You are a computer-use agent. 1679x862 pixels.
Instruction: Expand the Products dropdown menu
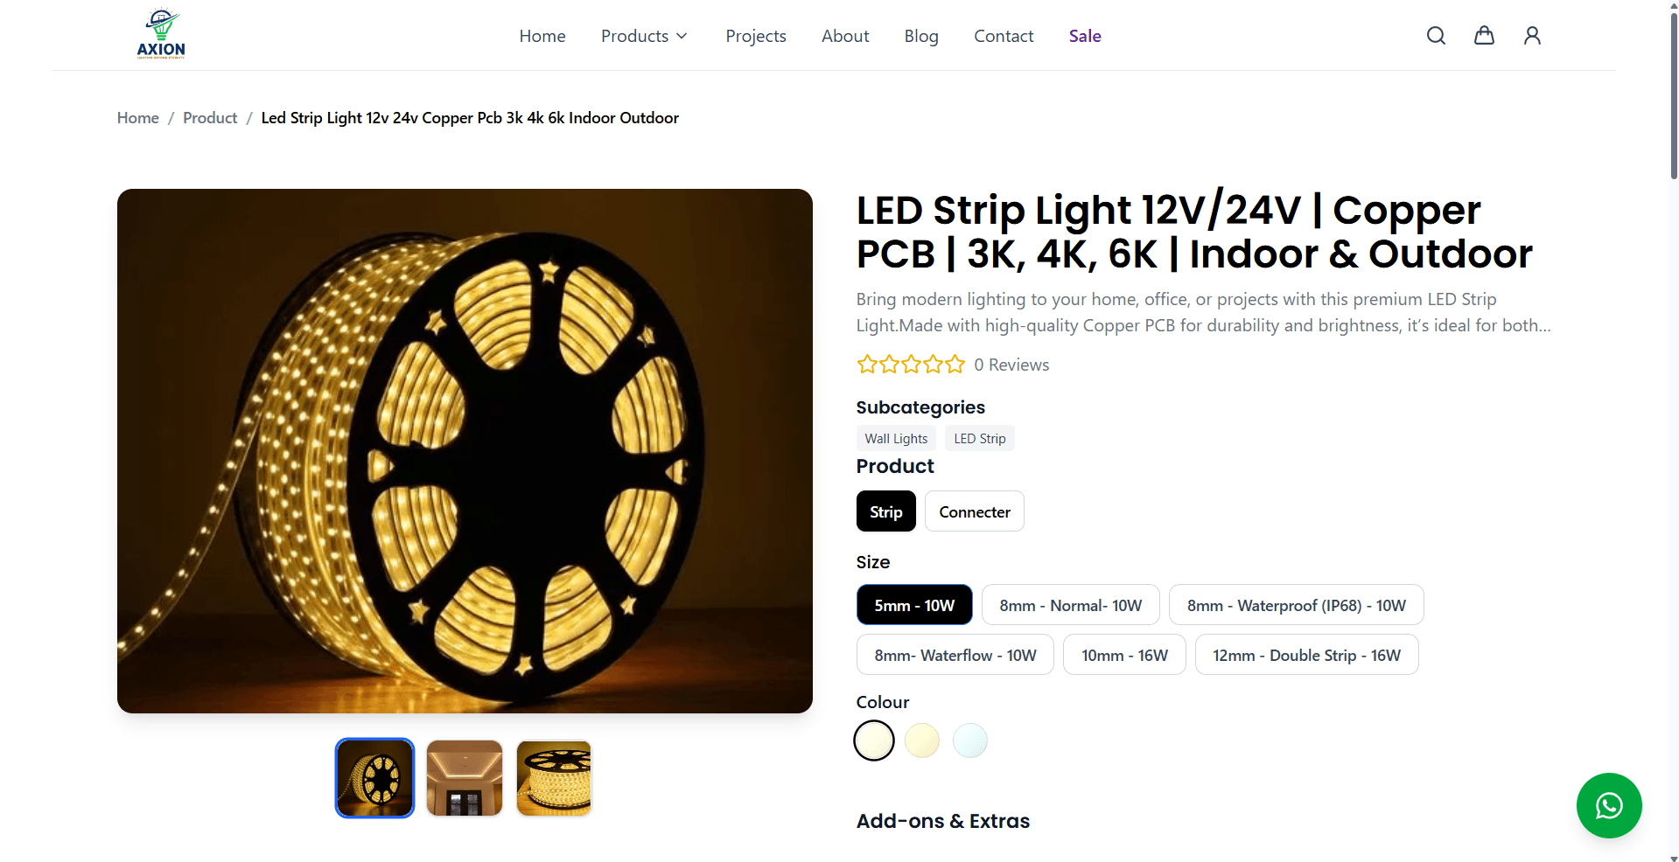pos(645,36)
